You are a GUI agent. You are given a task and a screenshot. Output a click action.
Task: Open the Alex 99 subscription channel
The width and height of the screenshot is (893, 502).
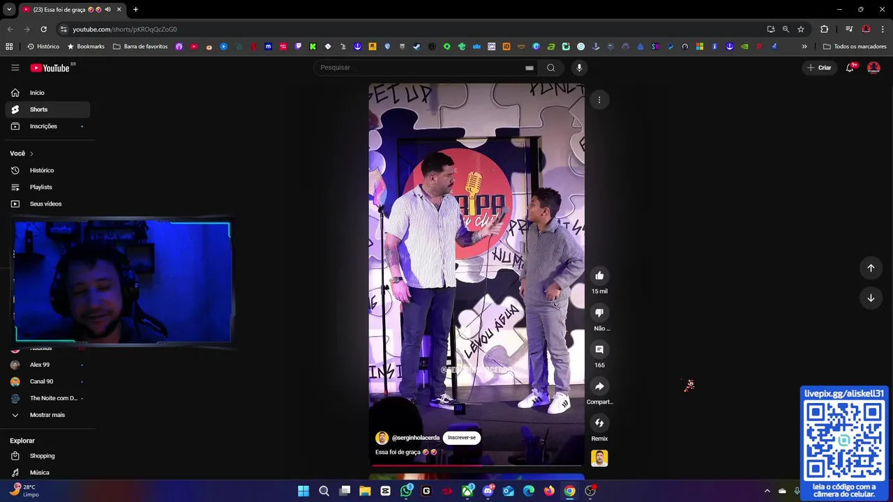47,365
